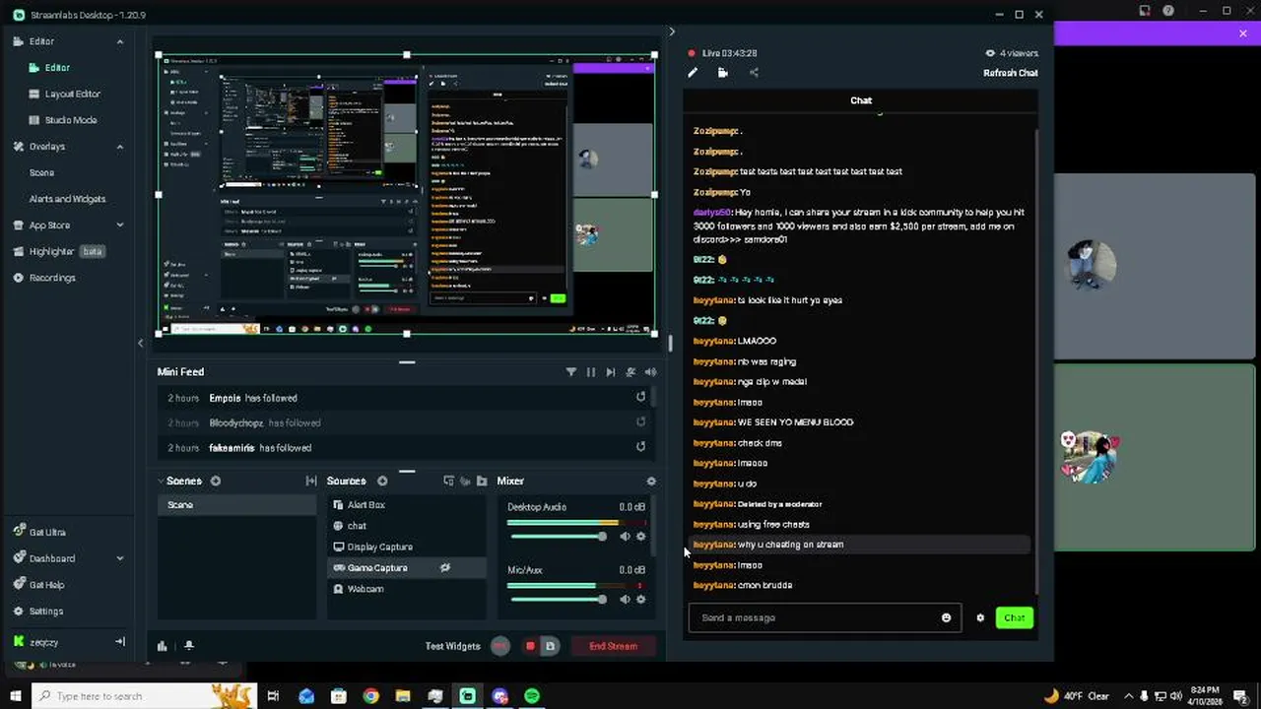The image size is (1261, 709).
Task: Add a new source with plus icon
Action: tap(382, 481)
